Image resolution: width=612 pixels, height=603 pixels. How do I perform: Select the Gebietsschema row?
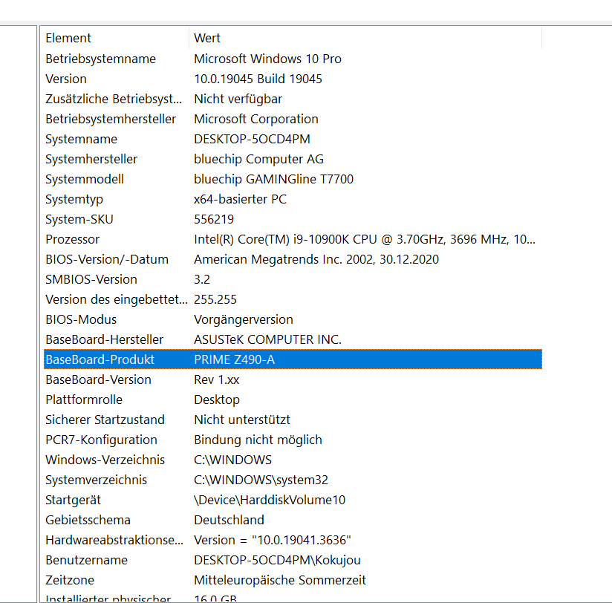(x=293, y=521)
